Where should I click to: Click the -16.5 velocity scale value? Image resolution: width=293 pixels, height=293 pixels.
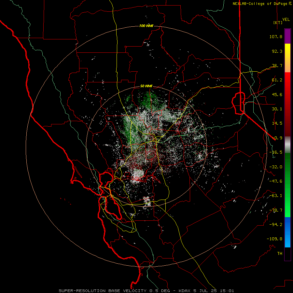pos(276,152)
